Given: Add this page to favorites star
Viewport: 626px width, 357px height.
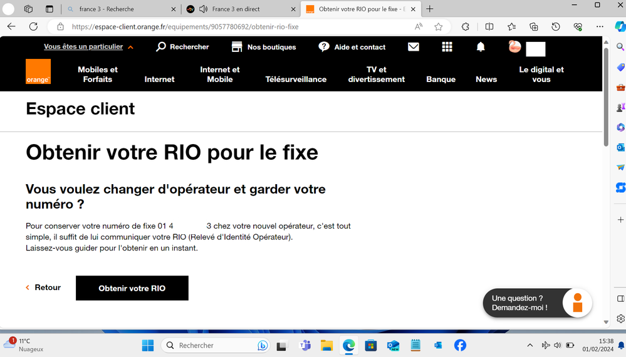Looking at the screenshot, I should (x=439, y=27).
